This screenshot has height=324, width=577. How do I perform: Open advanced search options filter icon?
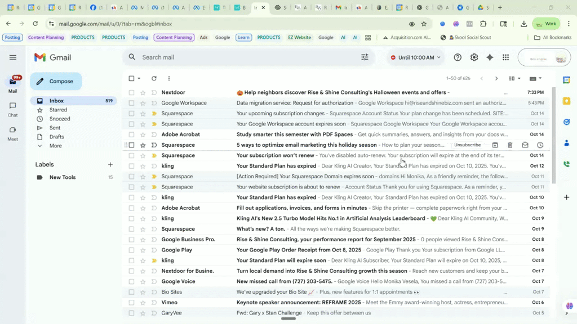pyautogui.click(x=365, y=57)
